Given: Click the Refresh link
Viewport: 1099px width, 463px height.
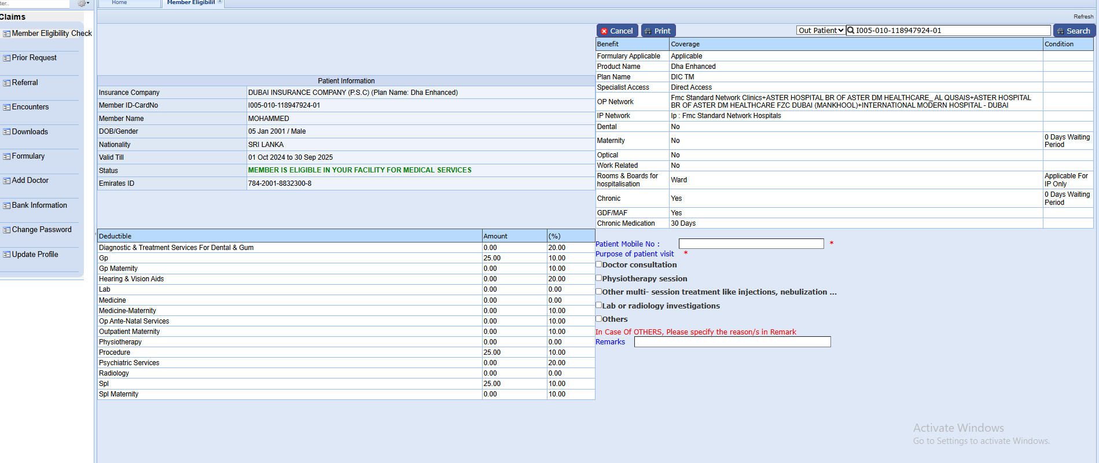Looking at the screenshot, I should pyautogui.click(x=1083, y=17).
